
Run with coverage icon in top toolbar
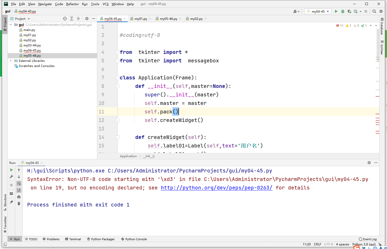349,11
